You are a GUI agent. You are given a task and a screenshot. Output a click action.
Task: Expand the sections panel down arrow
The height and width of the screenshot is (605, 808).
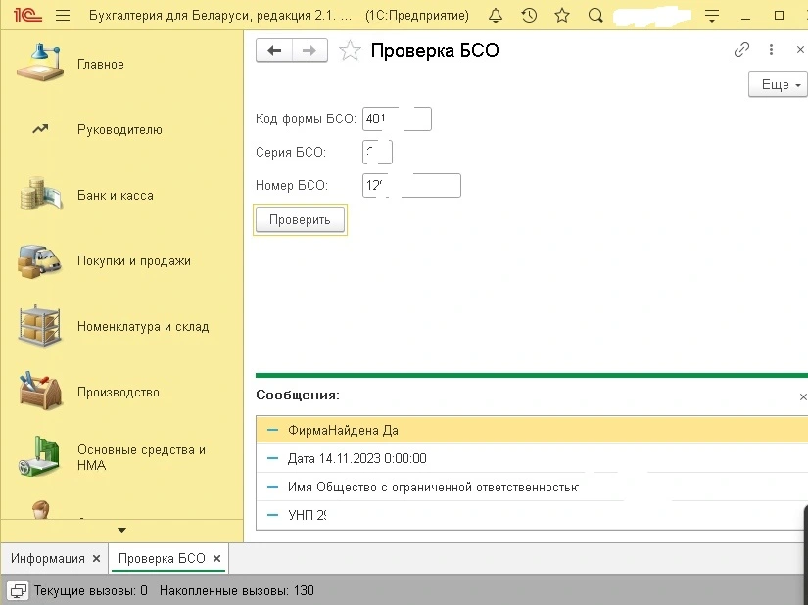[x=121, y=530]
